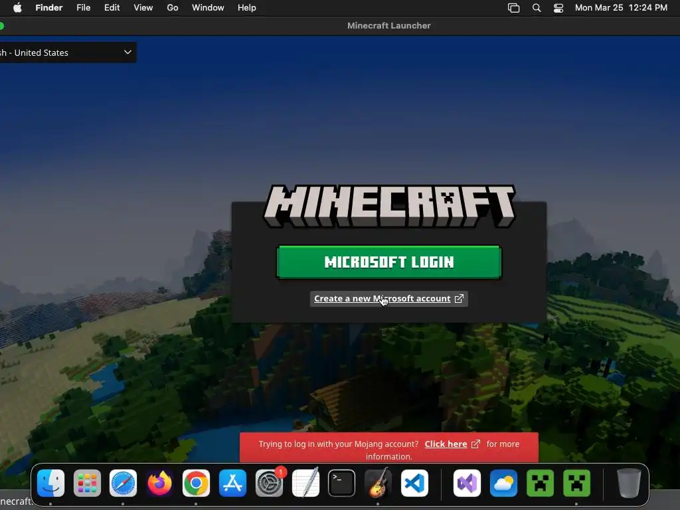Screen dimensions: 680x510
Task: Open System Settings with the notification badge
Action: (270, 483)
